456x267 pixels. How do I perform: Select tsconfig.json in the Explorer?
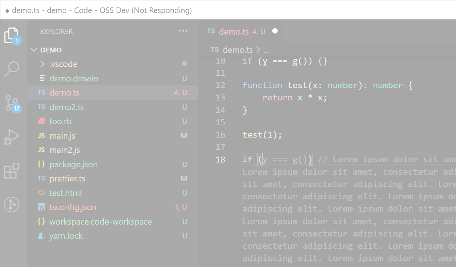point(73,207)
